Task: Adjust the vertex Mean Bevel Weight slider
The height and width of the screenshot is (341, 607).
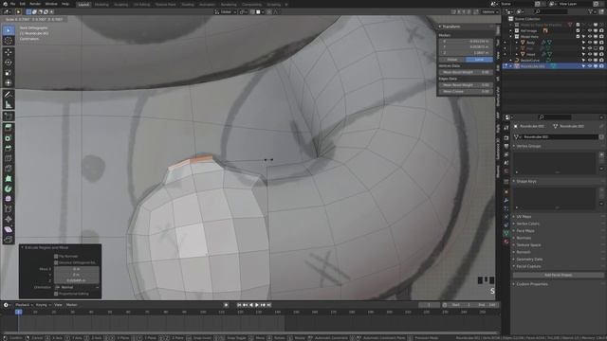Action: click(x=466, y=72)
